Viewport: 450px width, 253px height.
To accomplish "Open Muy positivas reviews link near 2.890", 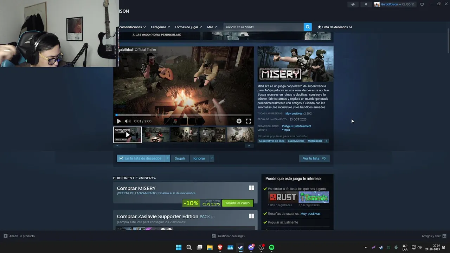I will 294,113.
